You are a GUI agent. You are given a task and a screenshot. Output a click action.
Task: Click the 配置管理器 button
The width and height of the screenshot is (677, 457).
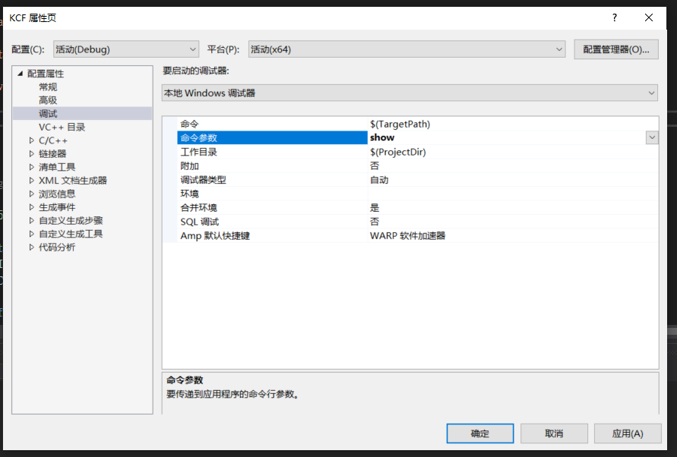(618, 49)
